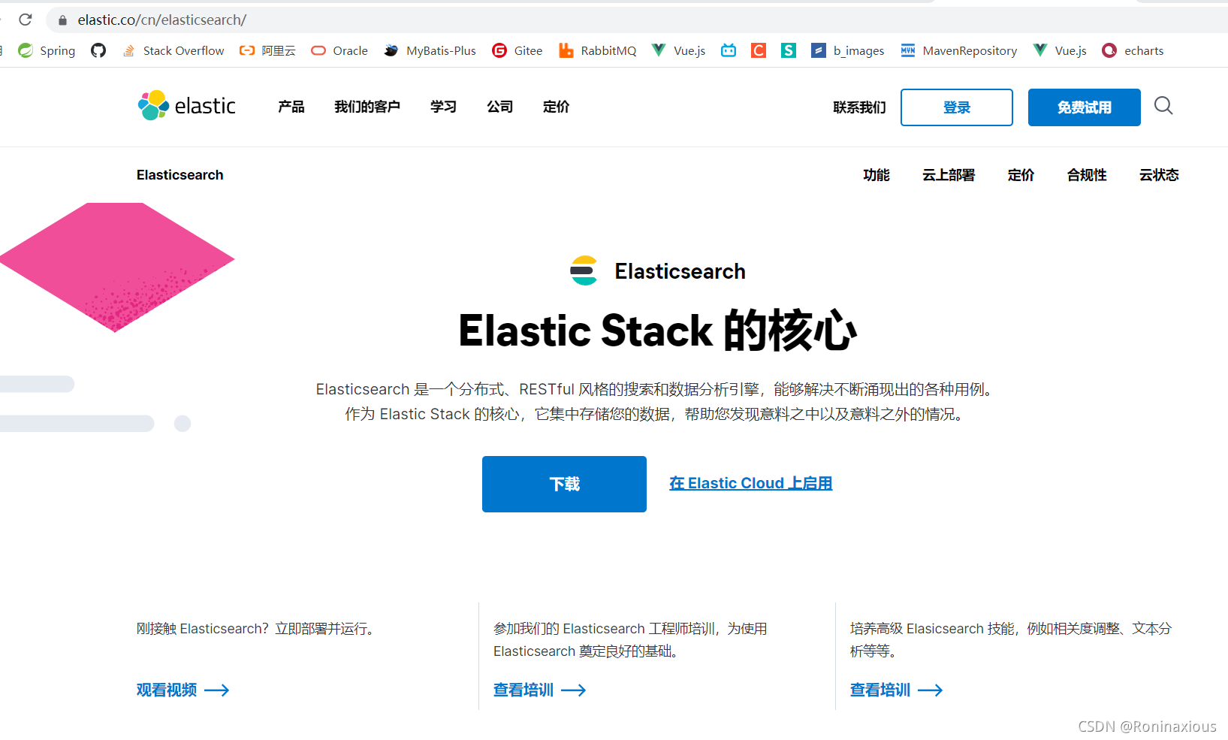Open the 学习 navigation menu
Screen dimensions: 1228x740
point(443,107)
